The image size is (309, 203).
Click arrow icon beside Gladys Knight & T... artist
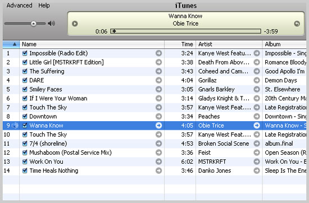[x=257, y=98]
